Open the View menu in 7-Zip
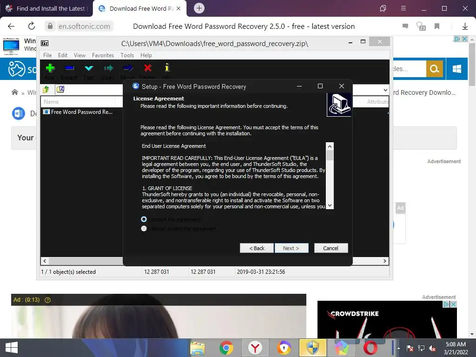Image resolution: width=476 pixels, height=357 pixels. point(79,55)
